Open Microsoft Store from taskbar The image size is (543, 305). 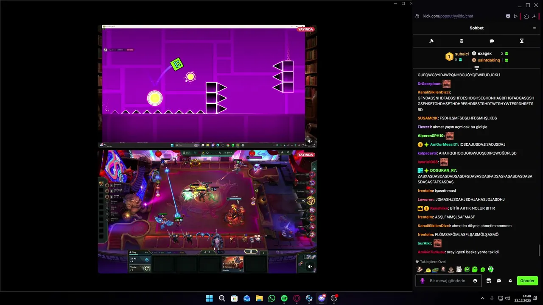234,298
